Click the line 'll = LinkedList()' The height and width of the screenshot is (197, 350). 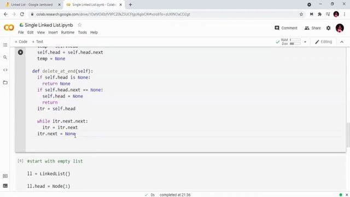click(x=49, y=173)
